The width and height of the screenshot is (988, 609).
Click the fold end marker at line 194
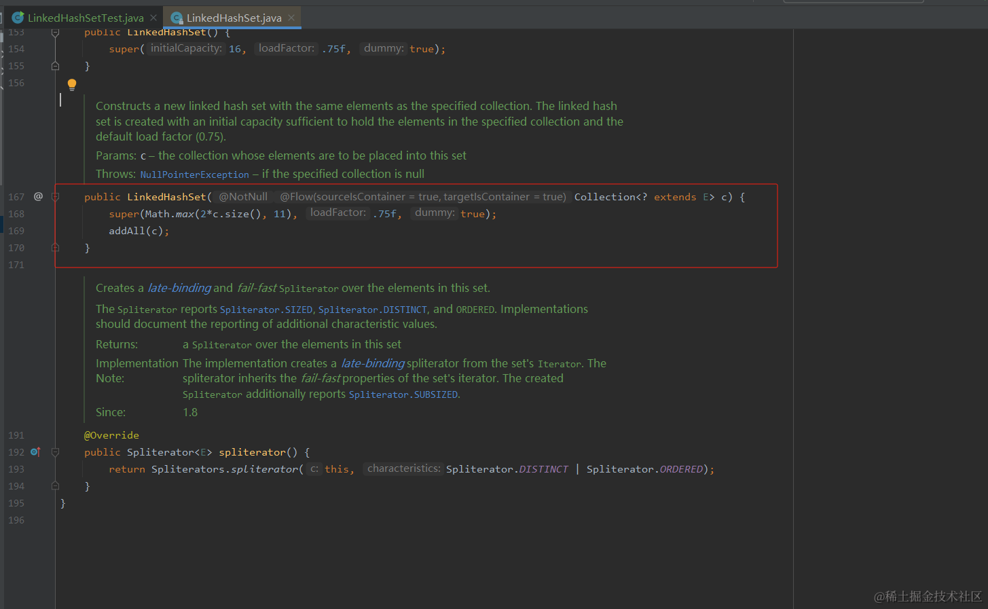56,486
